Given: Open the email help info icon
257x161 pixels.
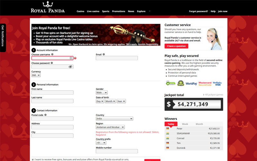Looking at the screenshot, I should (x=104, y=54).
